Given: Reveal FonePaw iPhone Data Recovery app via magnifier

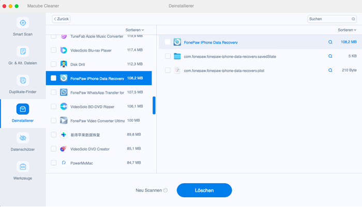Looking at the screenshot, I should (330, 42).
